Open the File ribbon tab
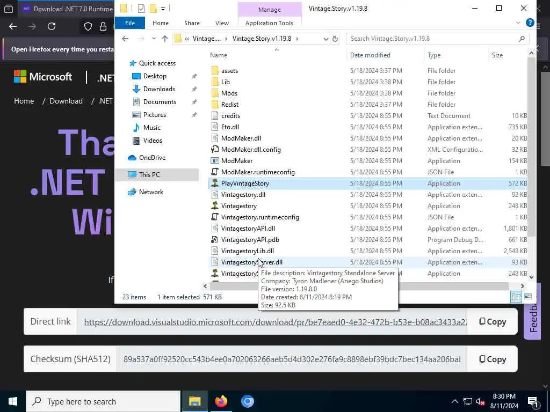 click(130, 23)
